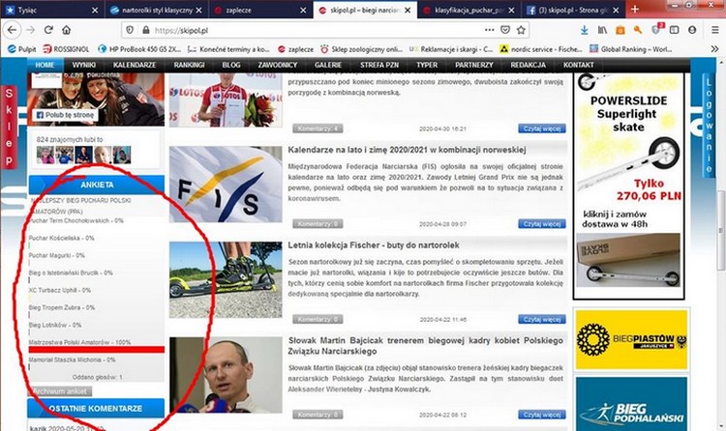Open the 'Pulpit' bookmark
Image resolution: width=726 pixels, height=431 pixels.
coord(21,49)
